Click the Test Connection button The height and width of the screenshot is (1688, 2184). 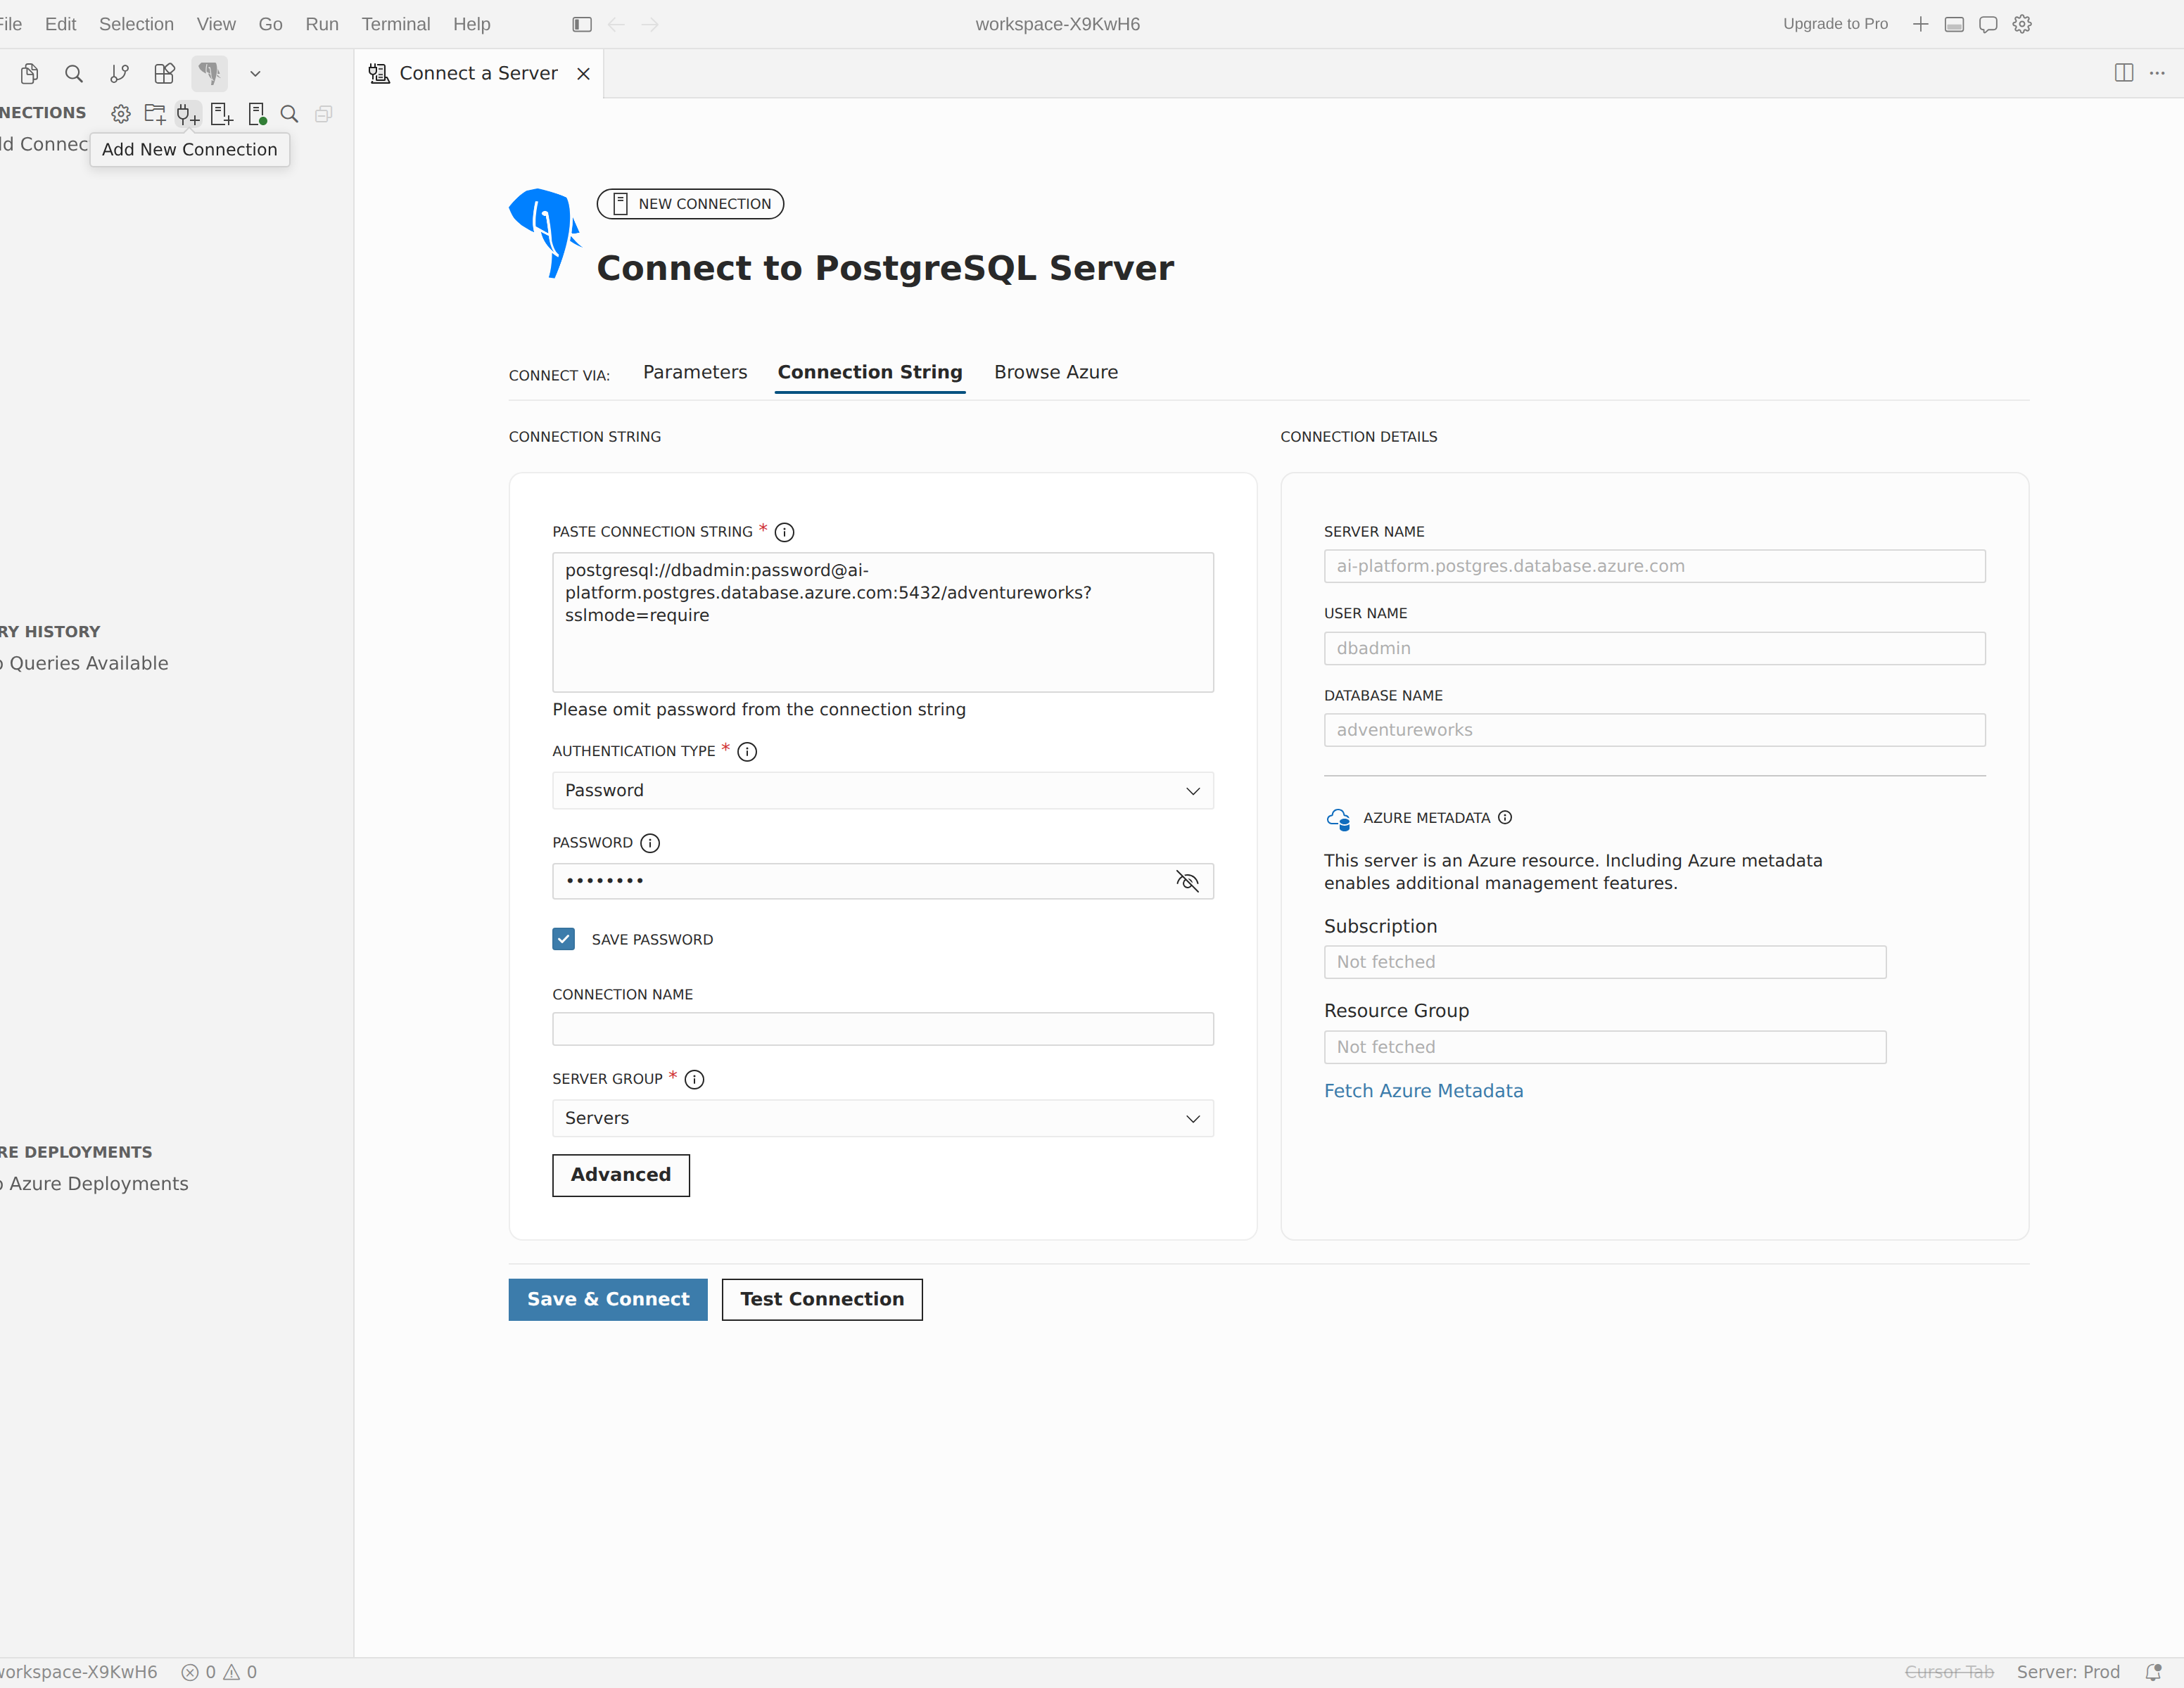(x=822, y=1299)
